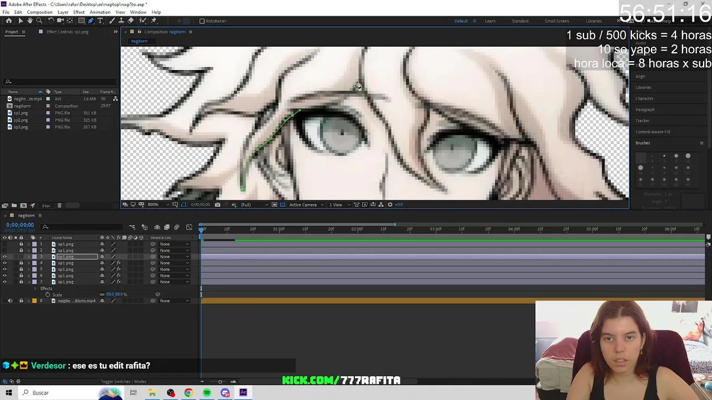Switch to the Small Screen workspace
Screen dimensions: 712x400
557,21
